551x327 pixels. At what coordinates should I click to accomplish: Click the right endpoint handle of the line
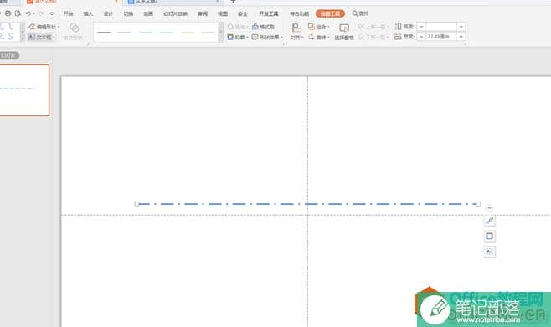click(x=478, y=204)
